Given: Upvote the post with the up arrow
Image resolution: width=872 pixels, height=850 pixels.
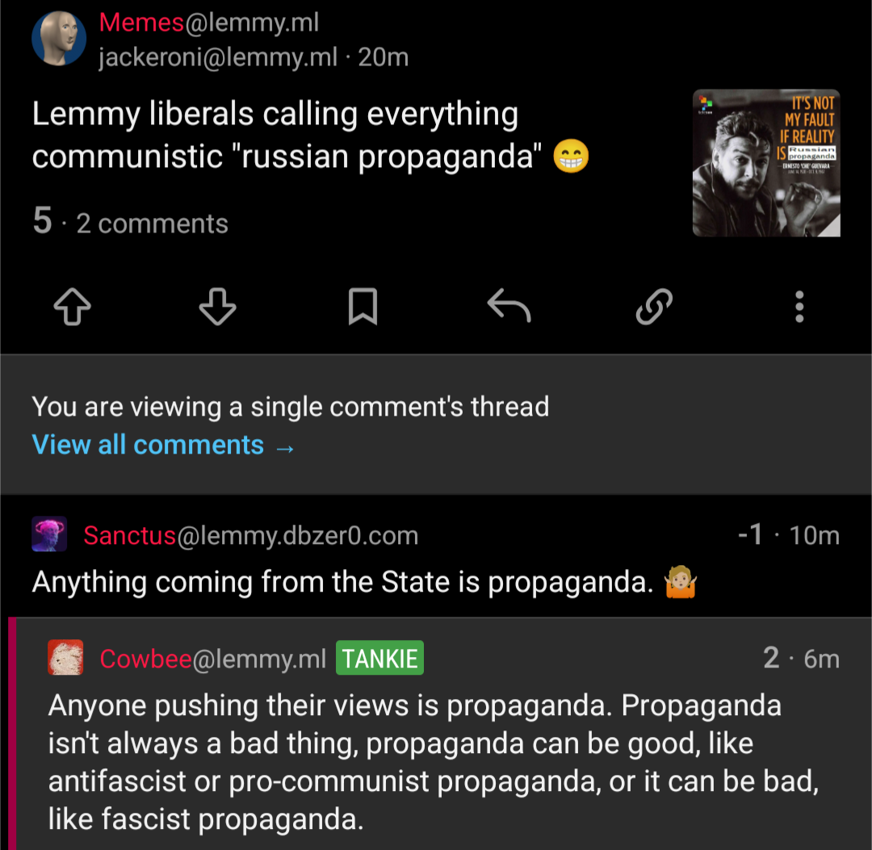Looking at the screenshot, I should point(73,306).
